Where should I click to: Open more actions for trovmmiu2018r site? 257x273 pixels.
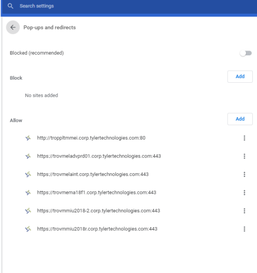(x=244, y=229)
